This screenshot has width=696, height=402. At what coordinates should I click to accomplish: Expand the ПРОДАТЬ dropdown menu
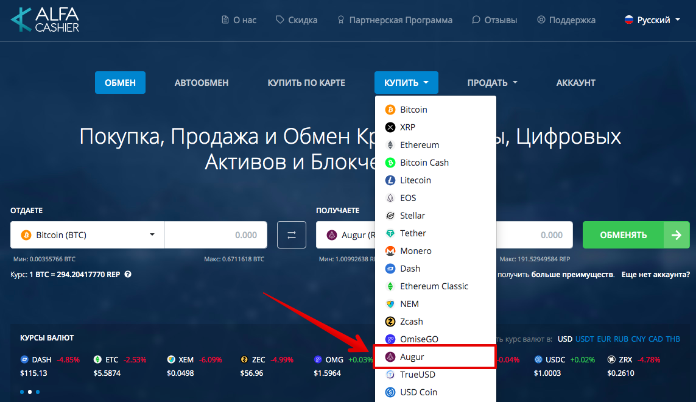492,83
